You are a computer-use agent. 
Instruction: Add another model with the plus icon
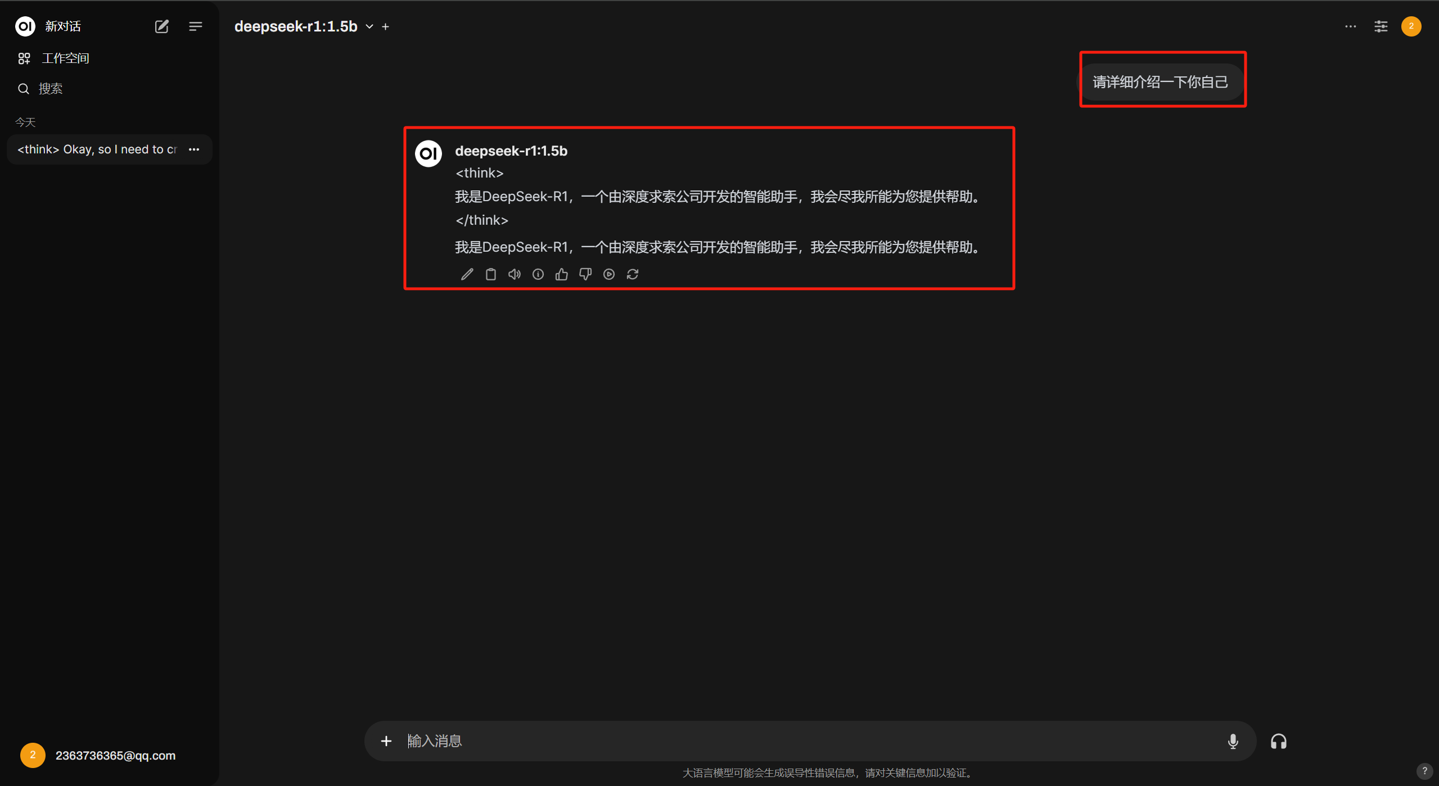pyautogui.click(x=386, y=26)
